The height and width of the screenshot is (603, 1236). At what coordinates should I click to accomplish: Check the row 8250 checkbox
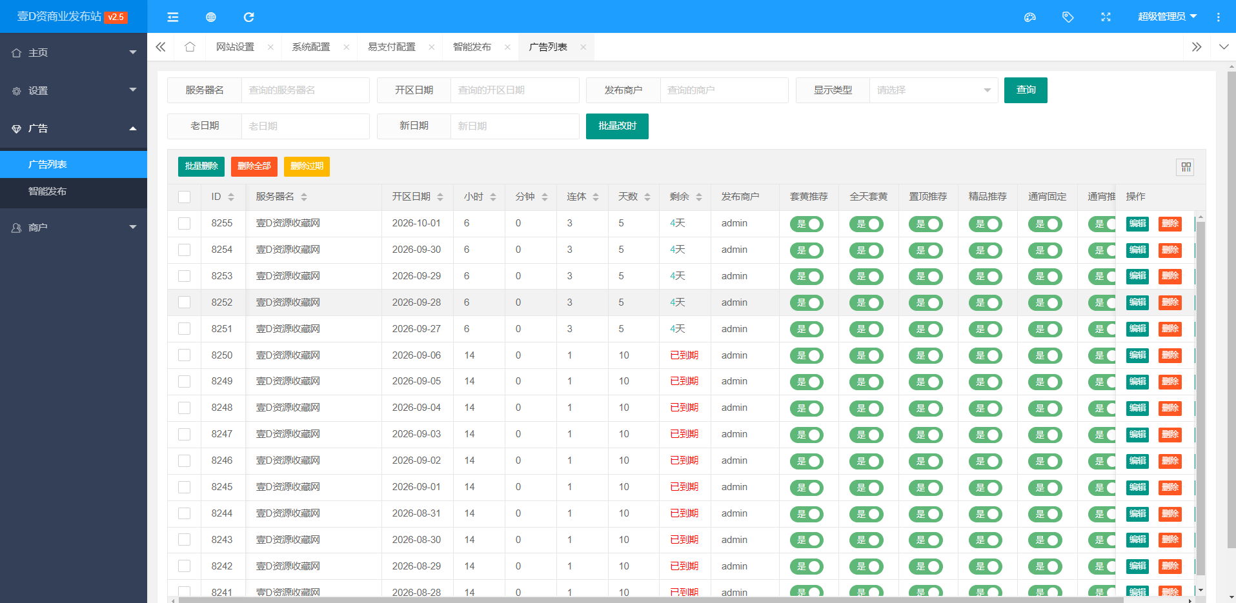click(x=185, y=355)
